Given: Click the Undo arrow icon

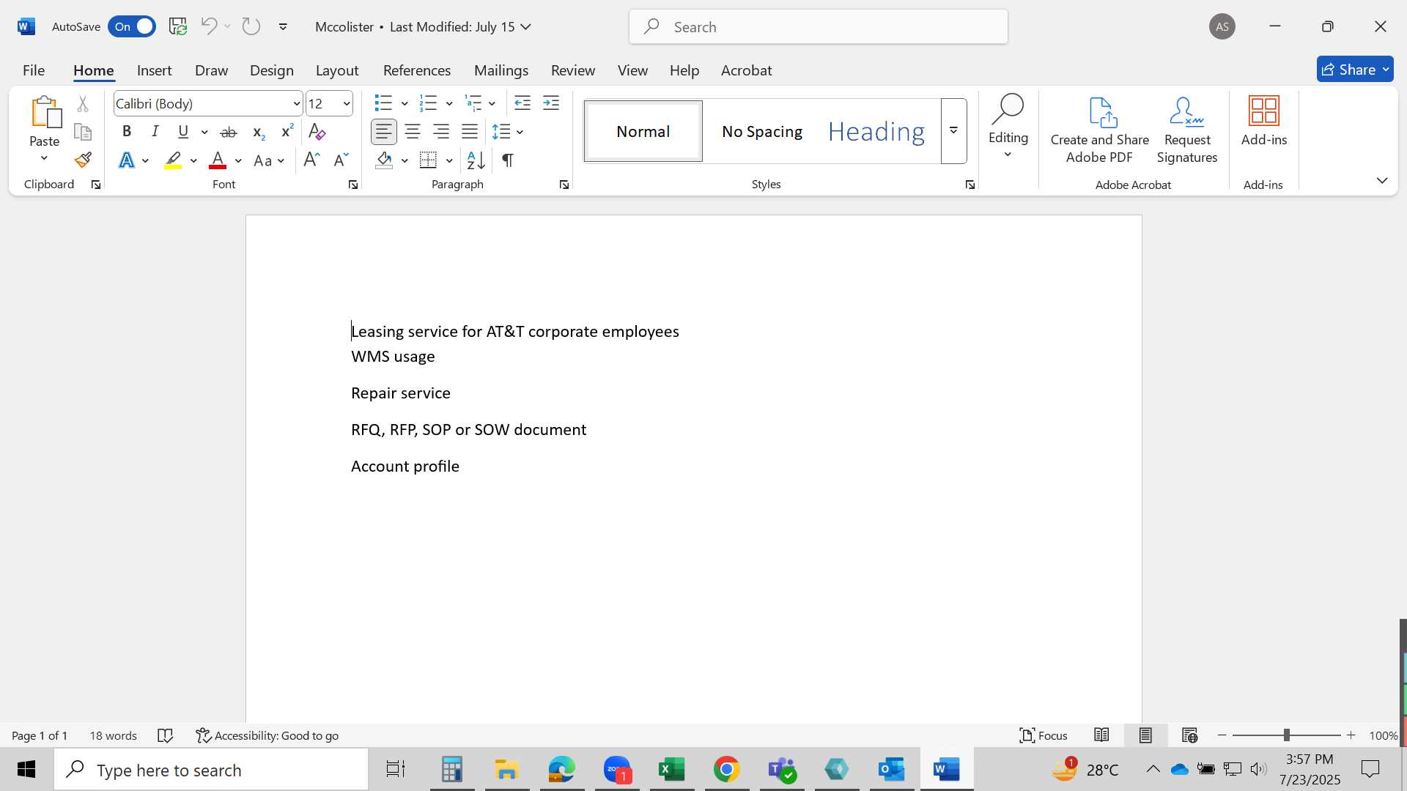Looking at the screenshot, I should (x=209, y=26).
